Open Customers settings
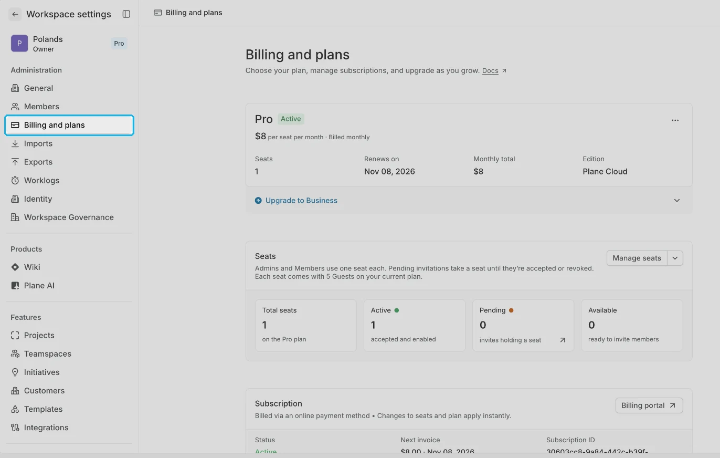This screenshot has height=458, width=720. [x=69, y=390]
